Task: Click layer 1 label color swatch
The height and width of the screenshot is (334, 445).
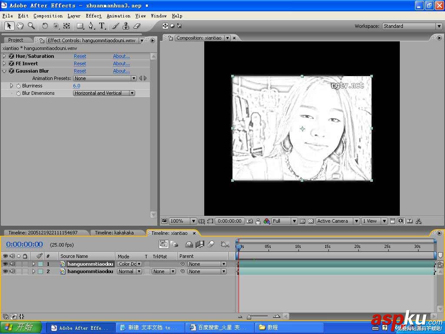Action: tap(40, 264)
